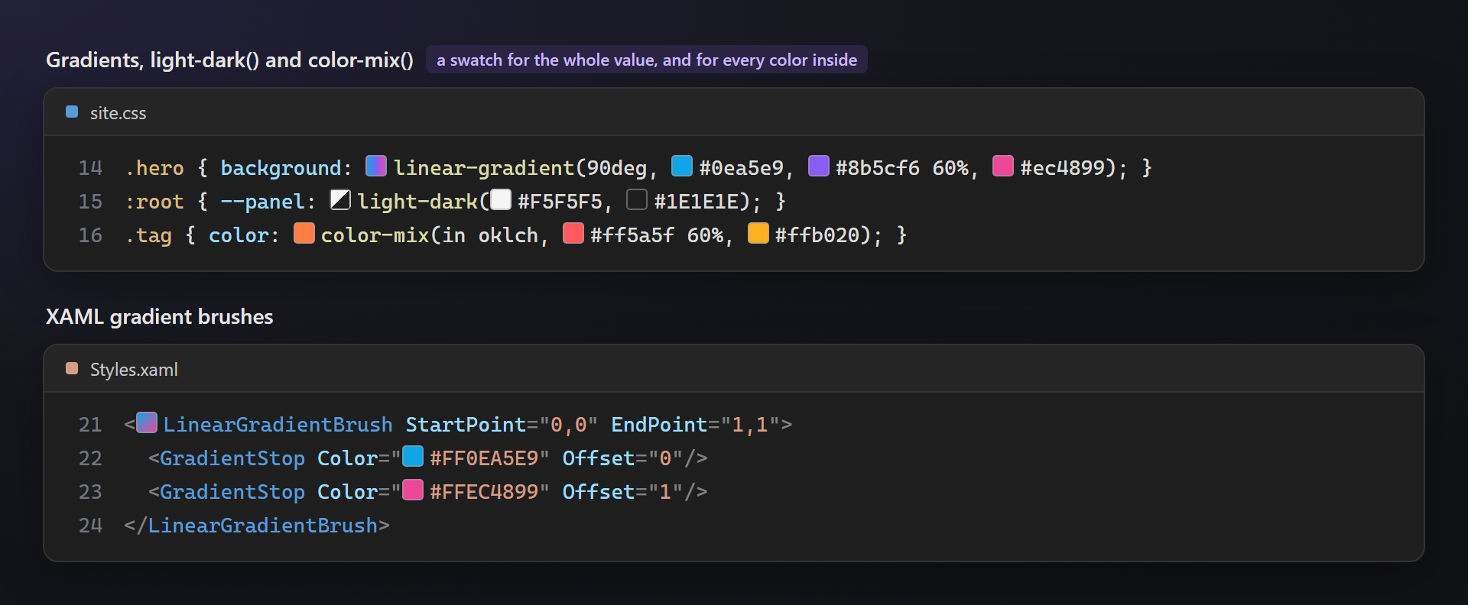The image size is (1468, 605).
Task: Click the #F5F5F5 light color swatch
Action: coord(501,199)
